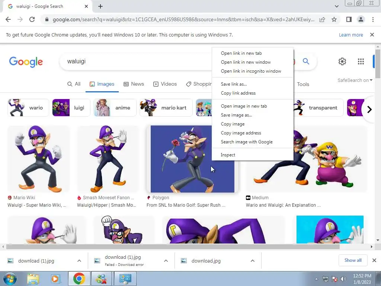Show more filter chips with right arrow
This screenshot has width=381, height=286.
click(369, 109)
